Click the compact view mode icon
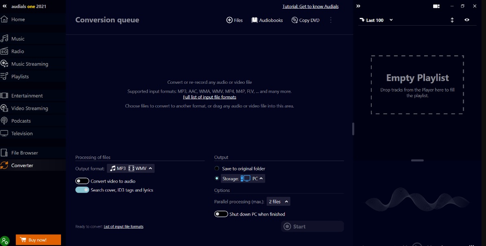 [436, 6]
